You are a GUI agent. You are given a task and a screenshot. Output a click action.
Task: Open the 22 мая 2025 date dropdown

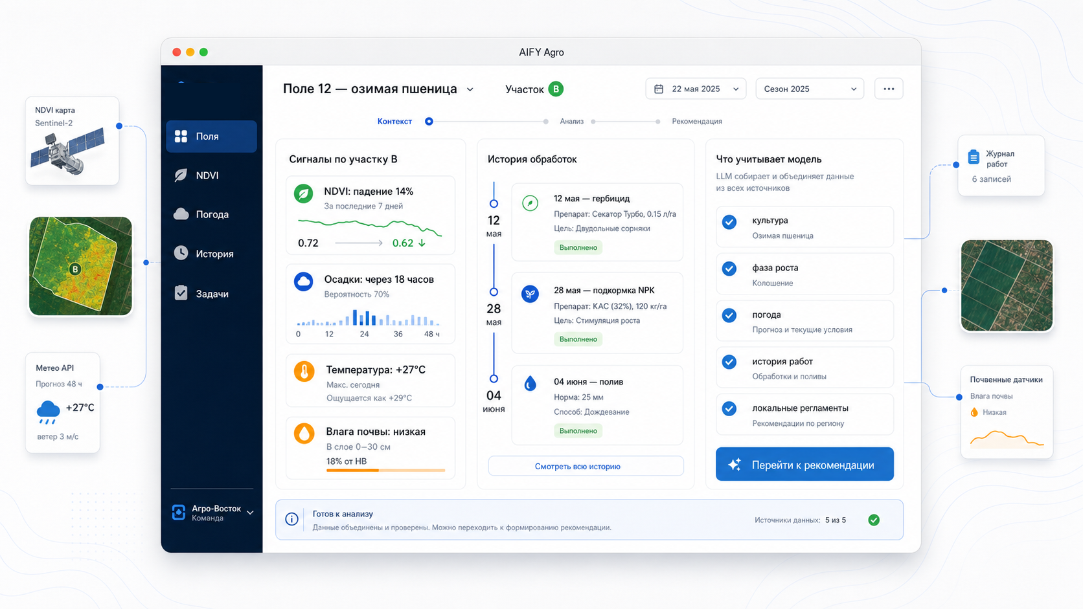(696, 89)
